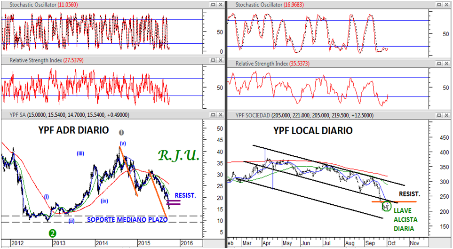
Task: Select the (i) wave label
Action: (x=47, y=197)
